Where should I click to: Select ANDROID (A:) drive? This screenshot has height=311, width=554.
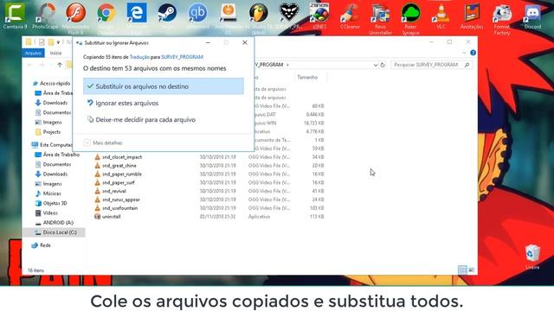(55, 223)
